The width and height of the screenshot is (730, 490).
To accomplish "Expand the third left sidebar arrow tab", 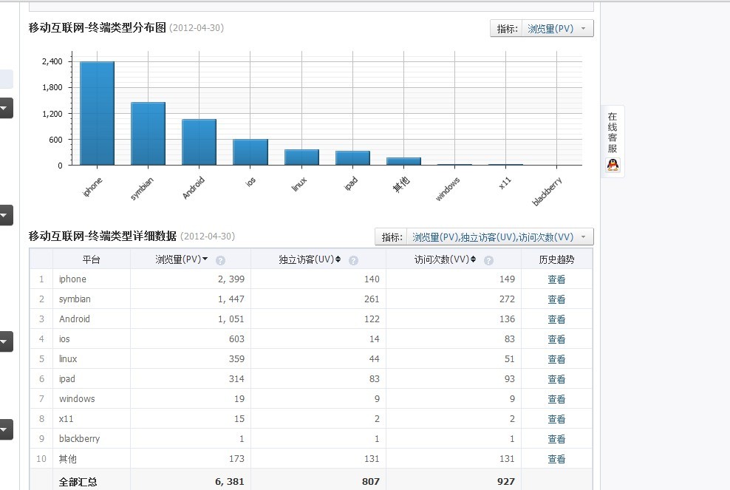I will 6,341.
